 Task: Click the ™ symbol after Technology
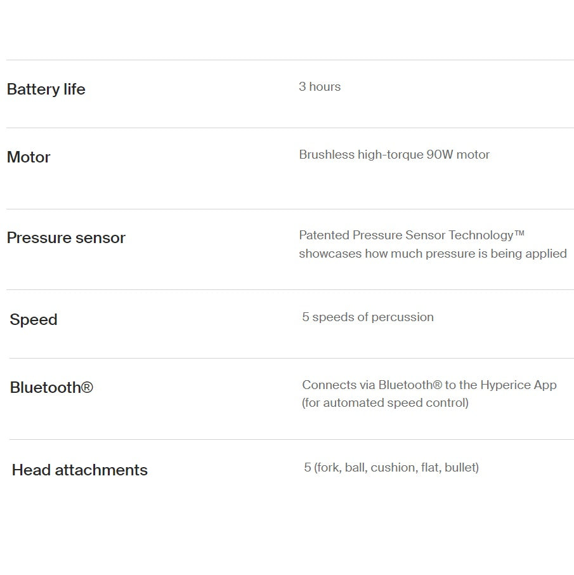(x=520, y=234)
